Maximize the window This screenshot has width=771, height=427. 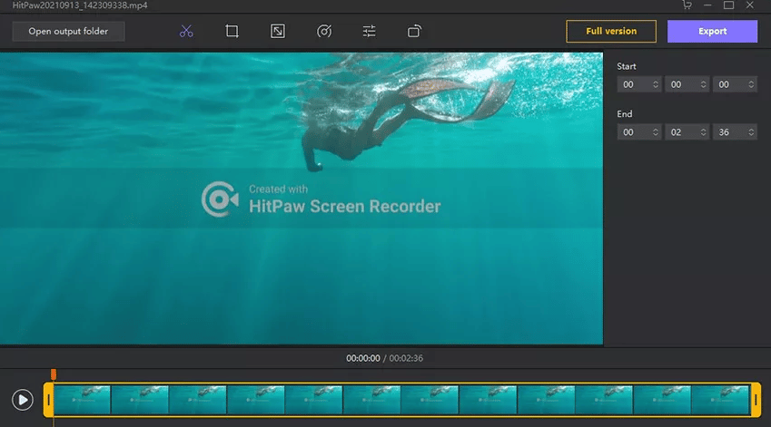[x=728, y=5]
